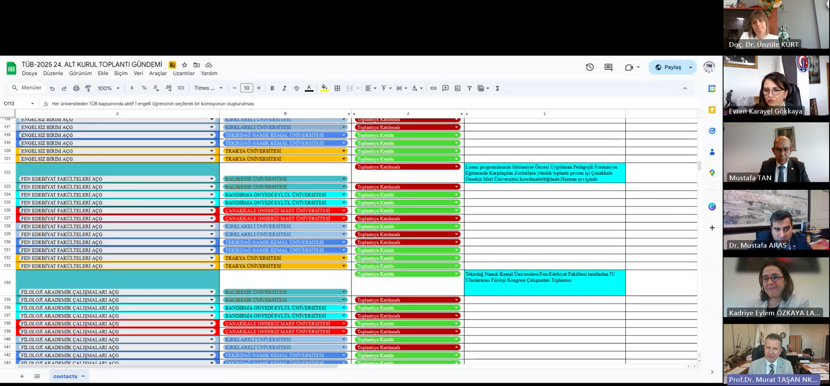Open the Dosya menu
Viewport: 830px width, 386px height.
(29, 73)
